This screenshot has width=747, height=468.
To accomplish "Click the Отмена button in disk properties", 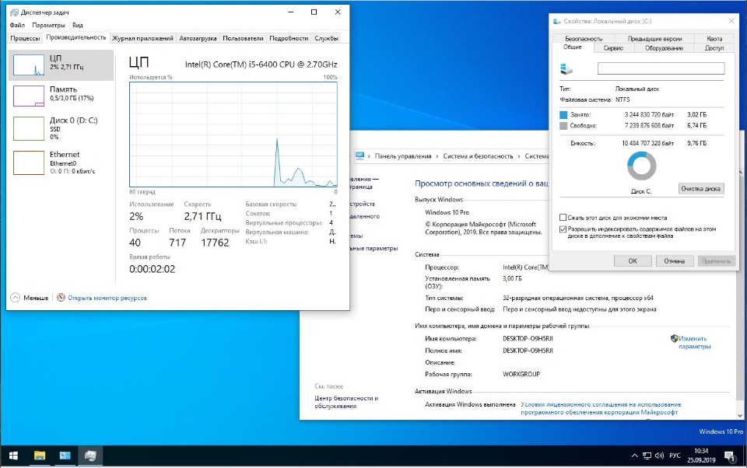I will (674, 261).
